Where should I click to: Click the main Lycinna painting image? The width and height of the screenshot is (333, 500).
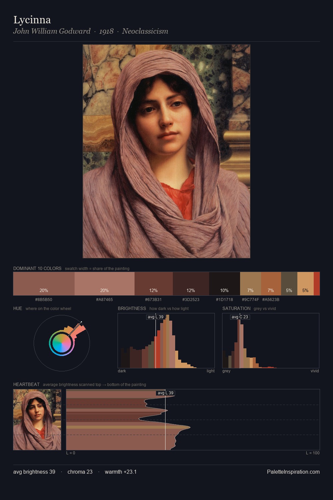tap(166, 151)
